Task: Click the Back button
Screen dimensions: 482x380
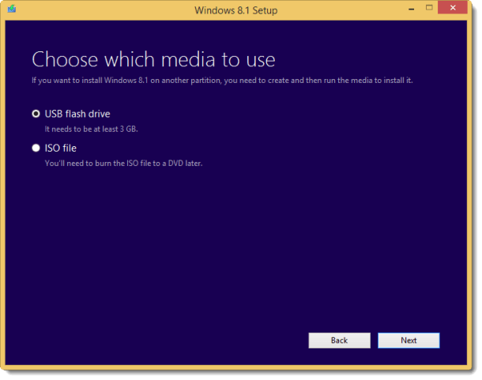Action: pos(339,340)
